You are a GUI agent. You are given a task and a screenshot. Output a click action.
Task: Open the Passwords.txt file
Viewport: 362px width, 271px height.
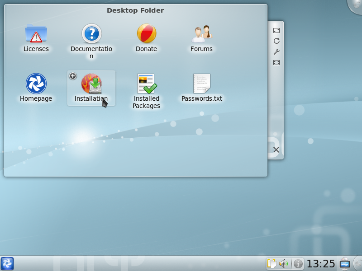(201, 84)
